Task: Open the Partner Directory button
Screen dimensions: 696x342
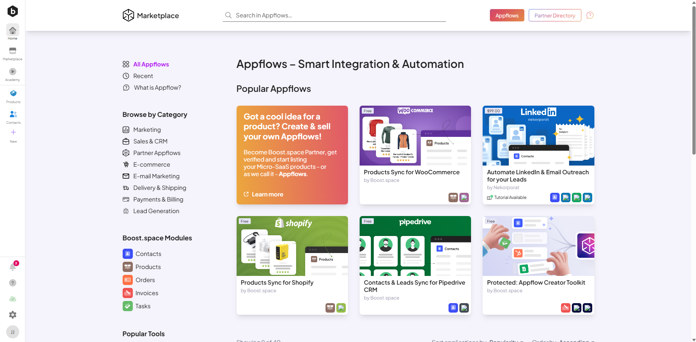Action: click(x=554, y=15)
